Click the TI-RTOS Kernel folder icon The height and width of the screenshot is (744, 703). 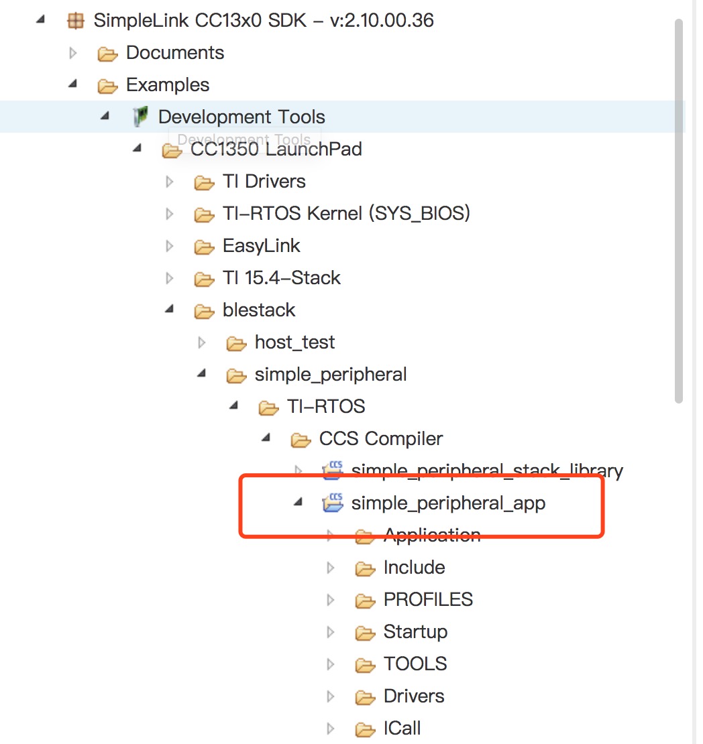pos(204,214)
